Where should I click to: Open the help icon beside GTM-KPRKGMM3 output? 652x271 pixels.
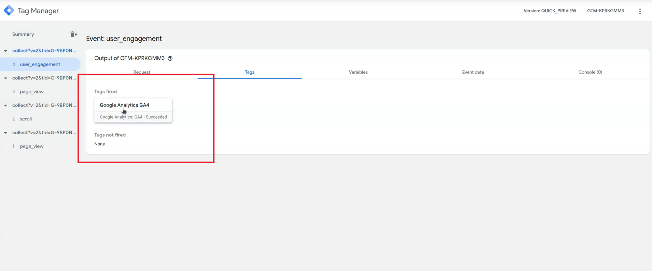(170, 58)
